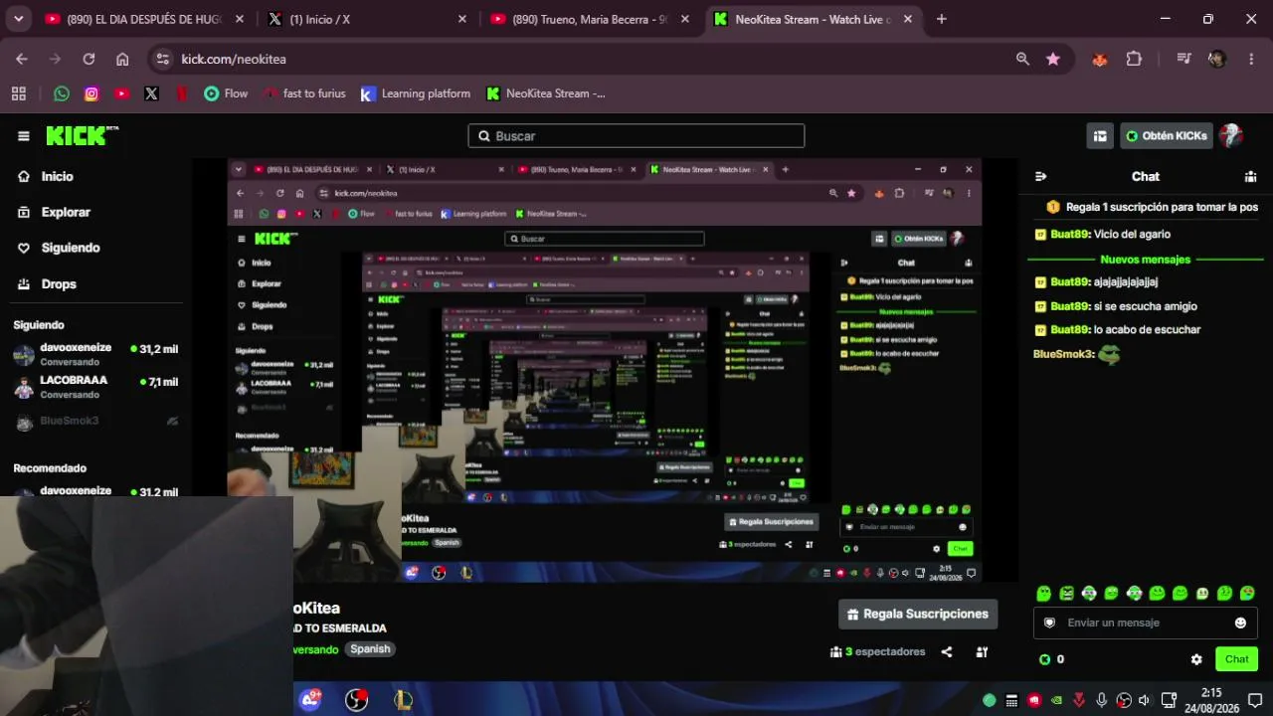The image size is (1273, 716).
Task: Click the Spanish language tag
Action: click(x=370, y=649)
